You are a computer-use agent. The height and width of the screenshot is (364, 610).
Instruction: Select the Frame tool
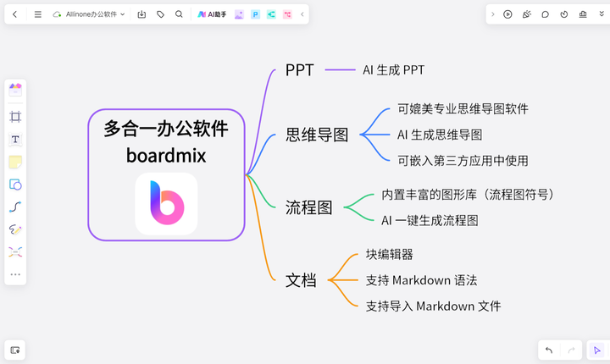pos(15,117)
